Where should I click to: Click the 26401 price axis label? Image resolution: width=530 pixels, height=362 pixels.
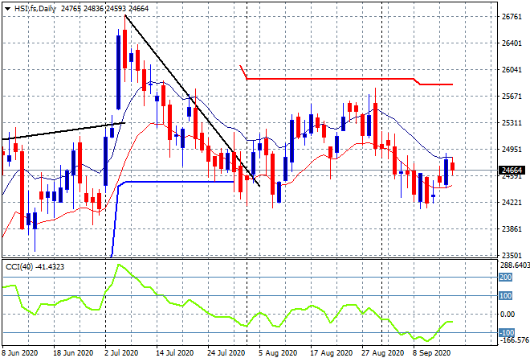512,43
